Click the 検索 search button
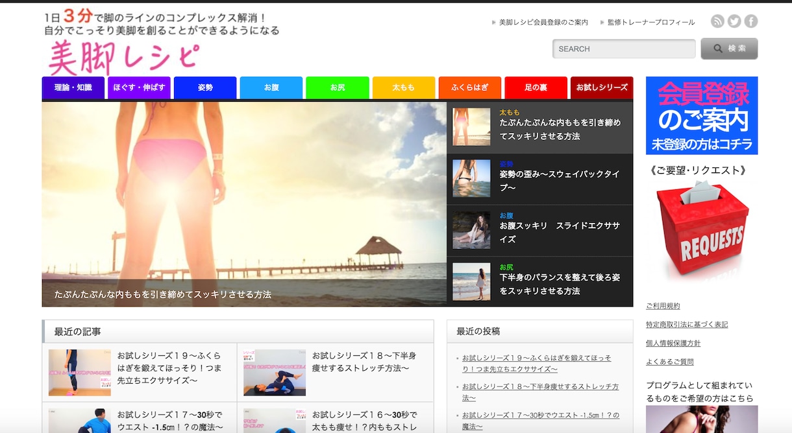The image size is (792, 433). click(729, 49)
